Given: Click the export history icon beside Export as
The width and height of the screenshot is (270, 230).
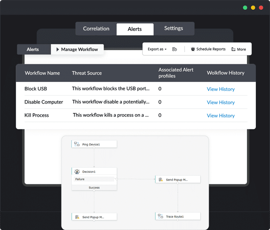Looking at the screenshot, I should [x=175, y=49].
